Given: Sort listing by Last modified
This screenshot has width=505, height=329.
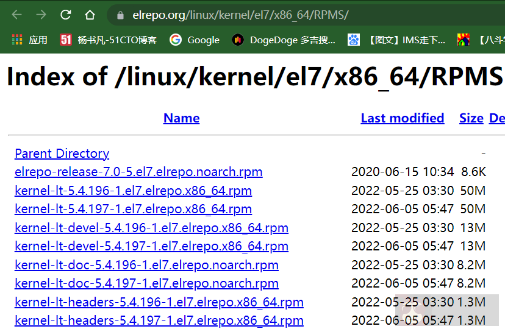Looking at the screenshot, I should click(403, 118).
